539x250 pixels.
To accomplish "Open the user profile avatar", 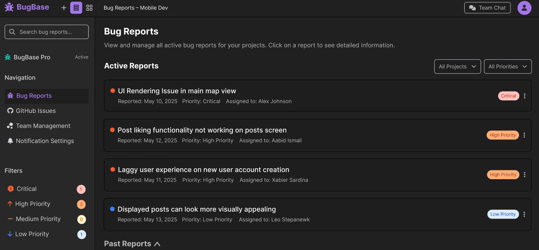I will 524,8.
